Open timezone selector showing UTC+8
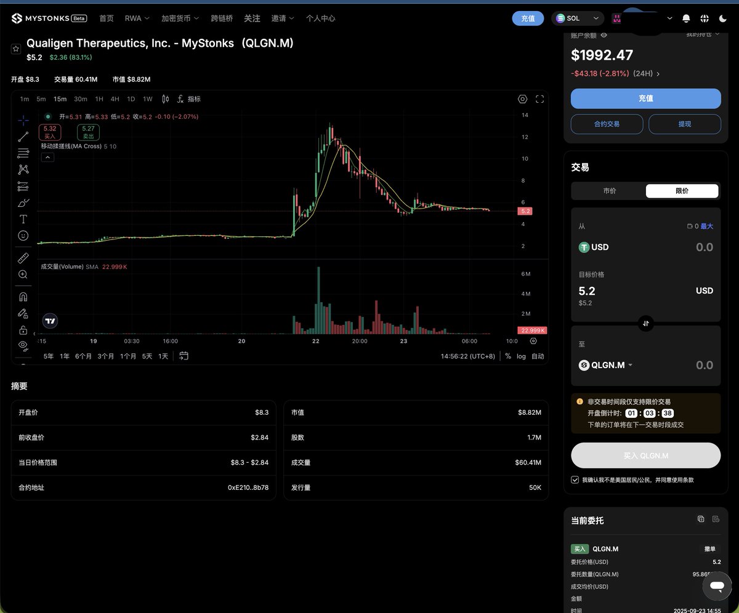This screenshot has height=613, width=739. [467, 356]
